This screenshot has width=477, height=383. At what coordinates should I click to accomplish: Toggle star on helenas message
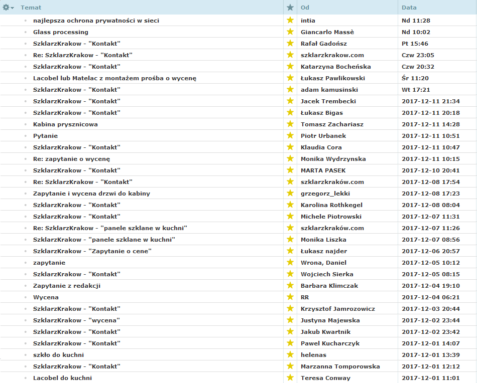[290, 355]
